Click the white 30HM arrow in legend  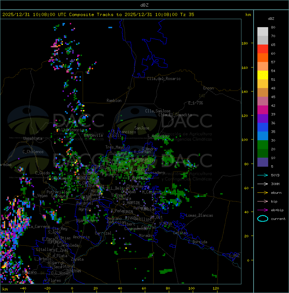pos(263,184)
